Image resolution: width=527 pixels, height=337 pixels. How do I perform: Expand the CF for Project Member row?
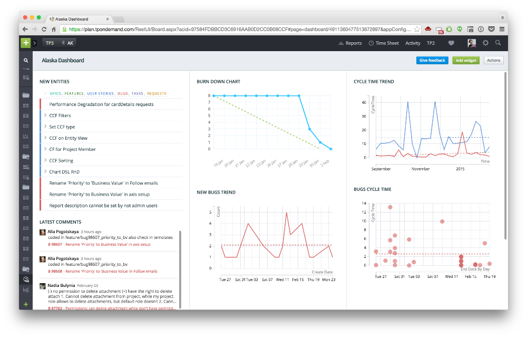(45, 149)
